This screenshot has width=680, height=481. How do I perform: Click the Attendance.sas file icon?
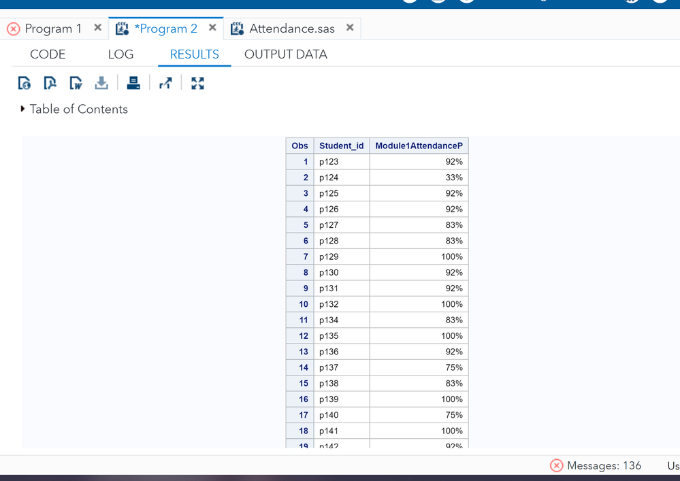coord(237,29)
